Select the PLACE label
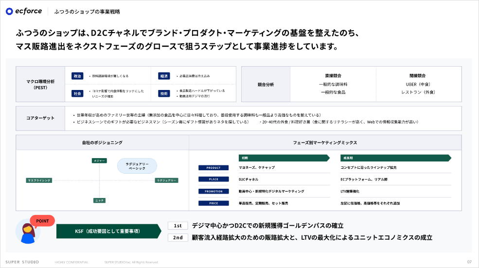Image resolution: width=479 pixels, height=268 pixels. 213,179
